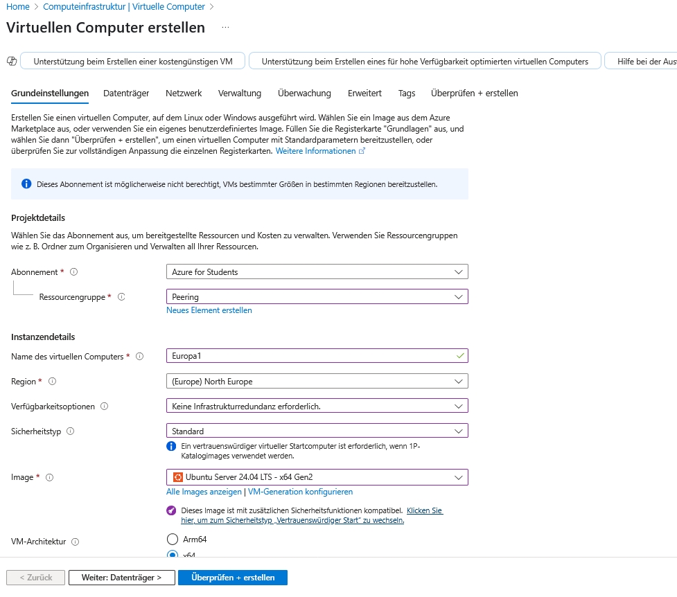Open the Image dropdown showing Ubuntu Server
This screenshot has width=677, height=597.
(317, 477)
